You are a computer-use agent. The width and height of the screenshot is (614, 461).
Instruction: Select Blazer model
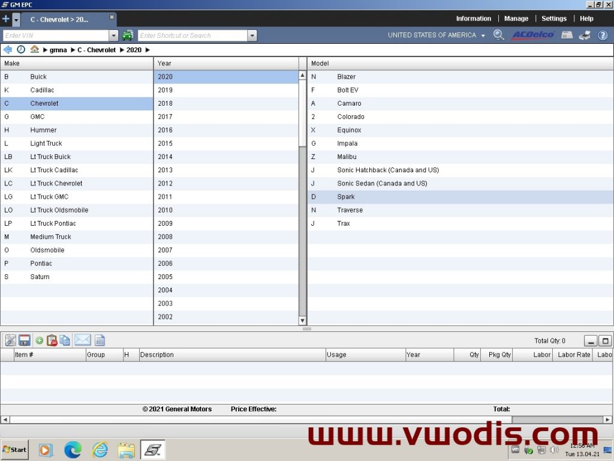[x=460, y=76]
